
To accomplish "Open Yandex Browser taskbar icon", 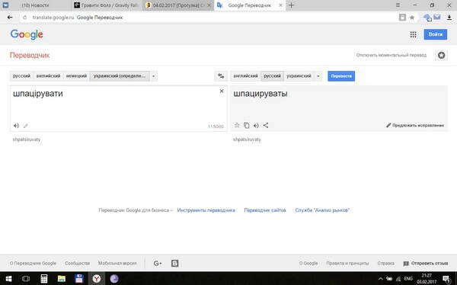I will click(x=97, y=279).
